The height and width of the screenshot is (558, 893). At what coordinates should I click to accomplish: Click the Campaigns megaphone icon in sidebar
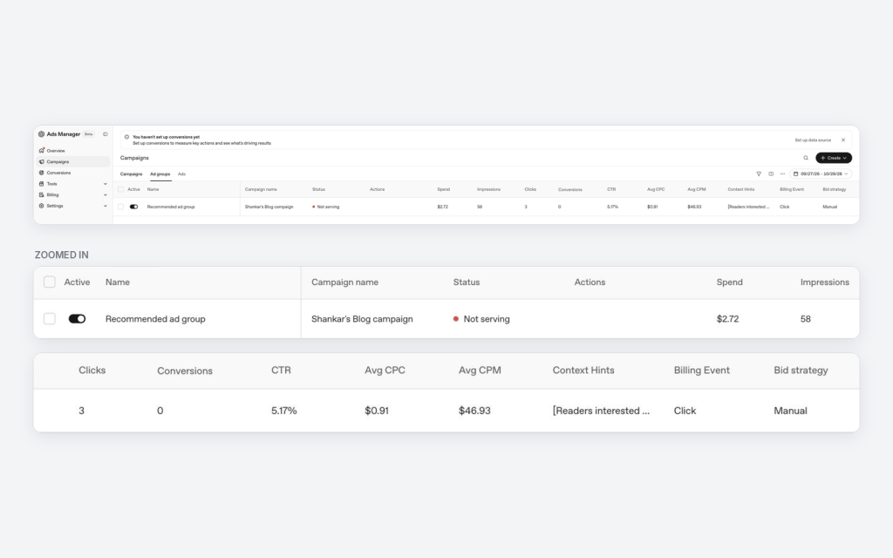pos(42,161)
